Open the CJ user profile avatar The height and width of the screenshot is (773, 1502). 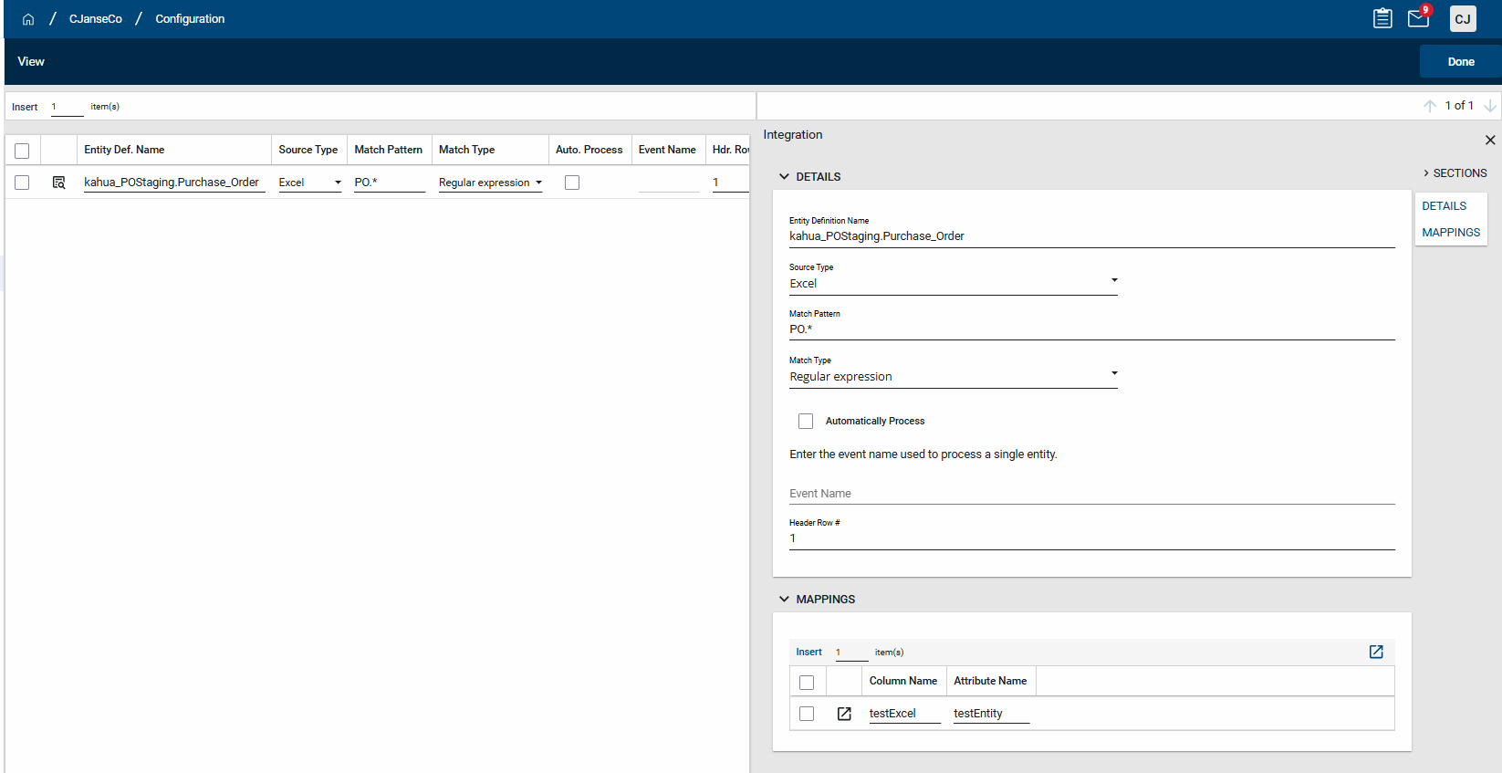pyautogui.click(x=1463, y=19)
